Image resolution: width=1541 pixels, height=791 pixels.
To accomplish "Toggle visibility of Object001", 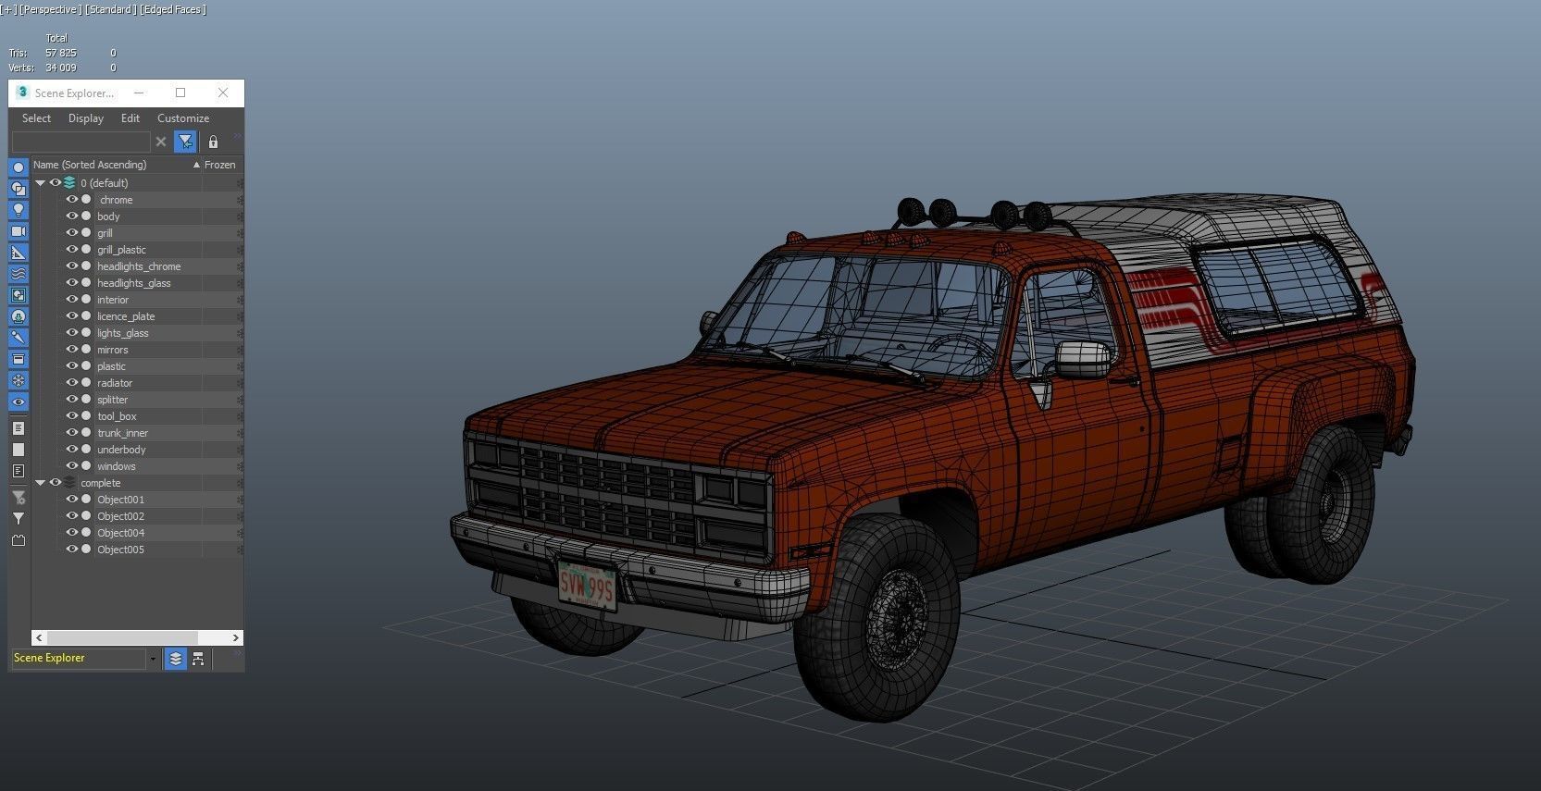I will (x=72, y=500).
